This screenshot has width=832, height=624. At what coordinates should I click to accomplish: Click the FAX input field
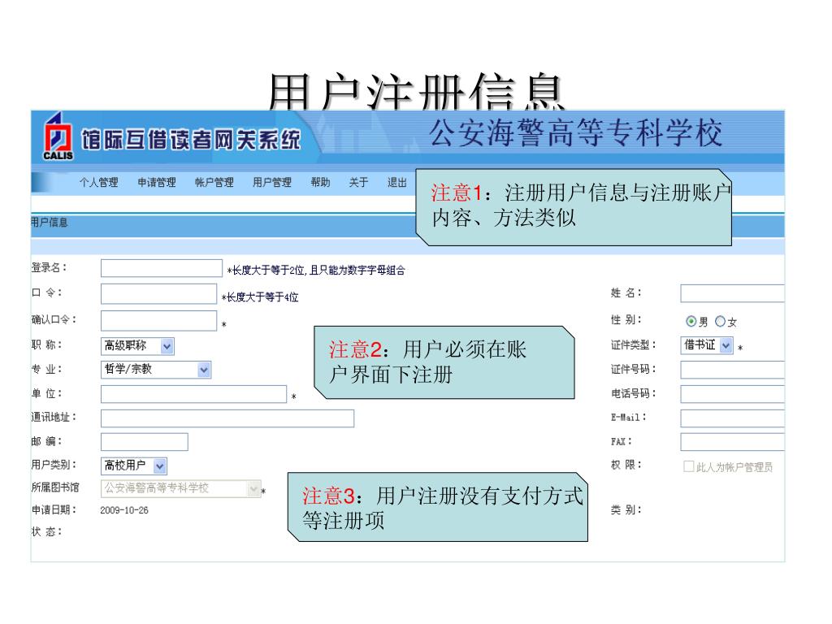point(732,442)
